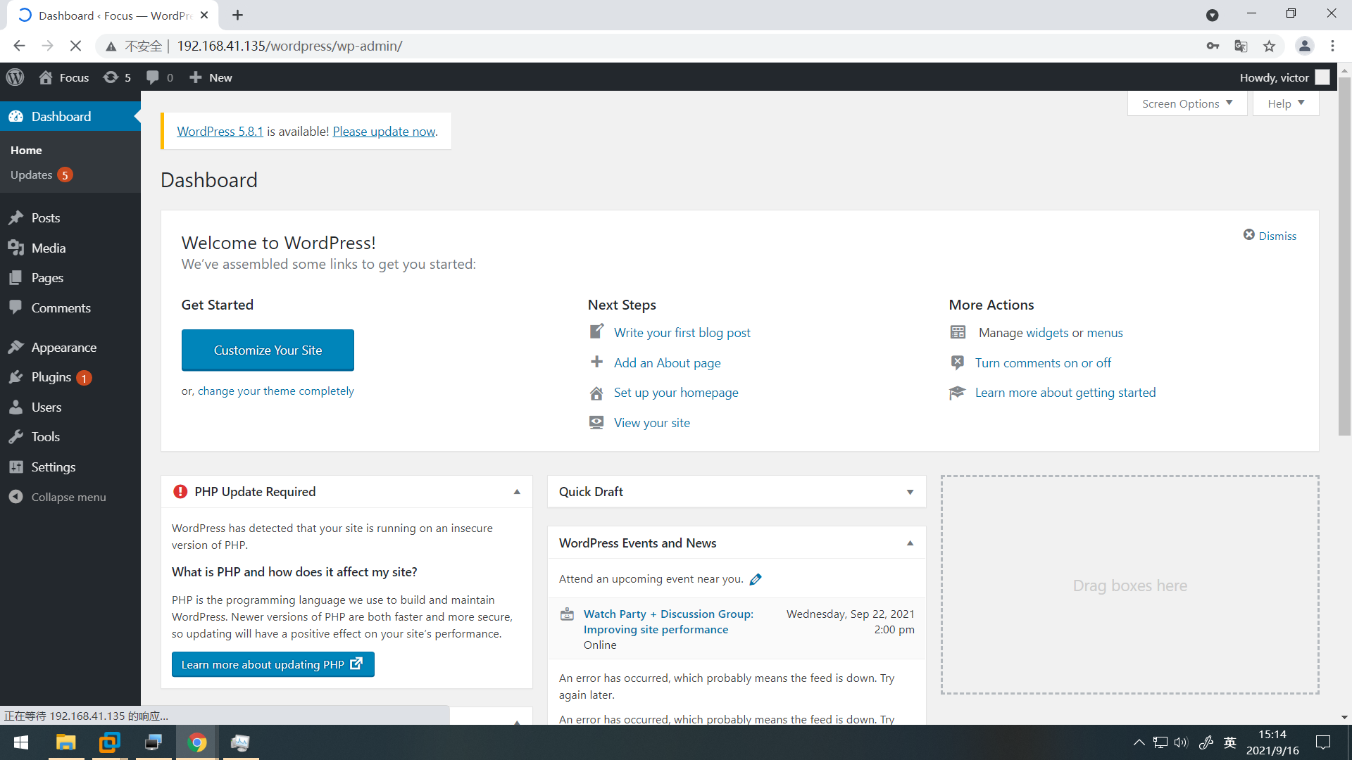Expand the Quick Draft panel
Screen dimensions: 1352x760
point(910,492)
